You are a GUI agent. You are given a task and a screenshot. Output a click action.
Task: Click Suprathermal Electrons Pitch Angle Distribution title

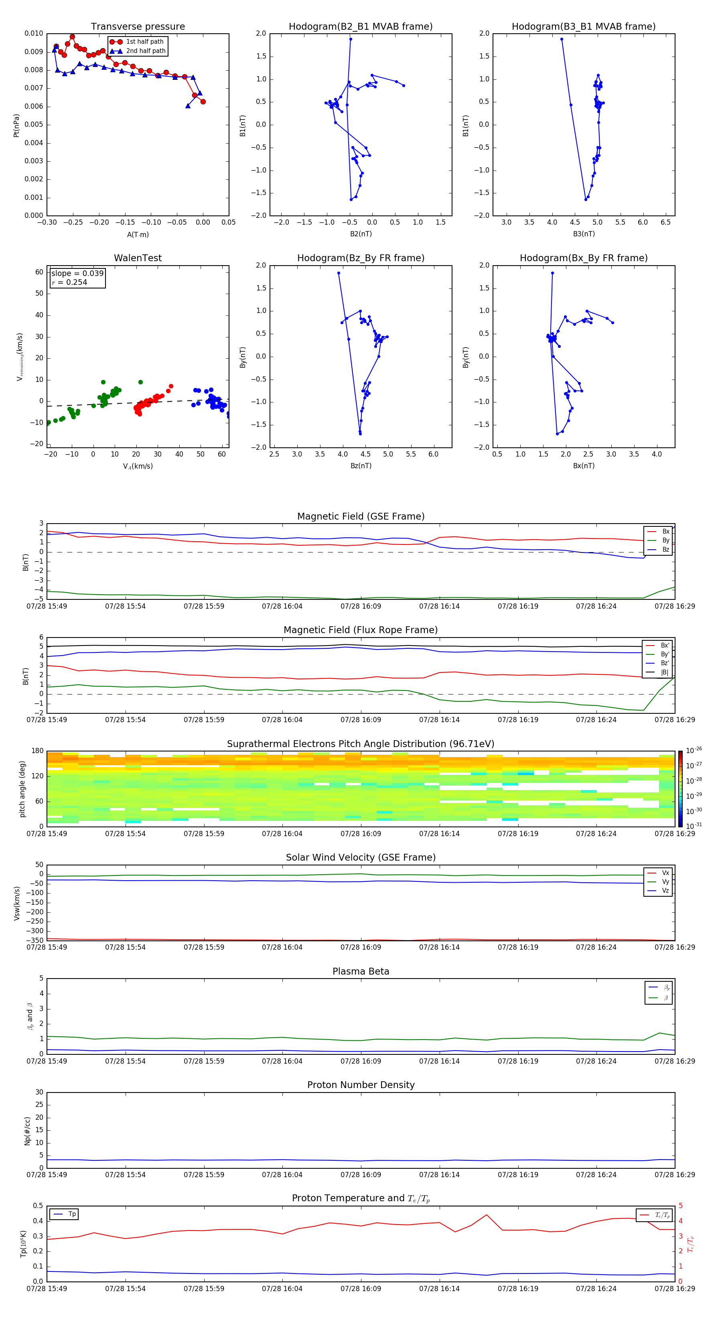pos(361,744)
